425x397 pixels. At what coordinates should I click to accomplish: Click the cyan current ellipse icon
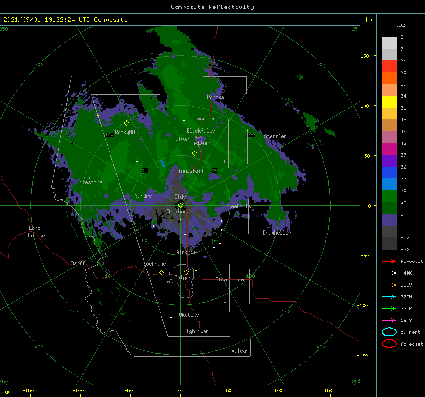tap(389, 332)
